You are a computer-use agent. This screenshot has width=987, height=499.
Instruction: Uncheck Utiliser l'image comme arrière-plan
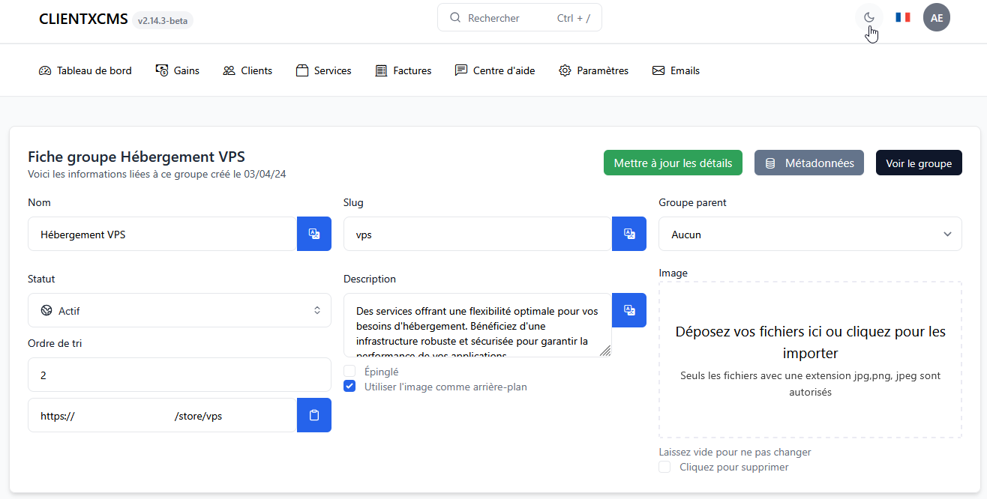349,387
